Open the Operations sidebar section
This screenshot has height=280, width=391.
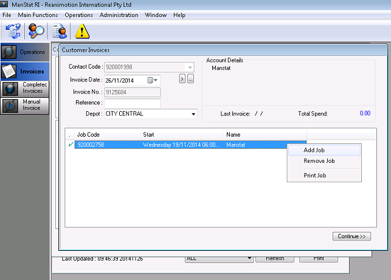[x=24, y=52]
